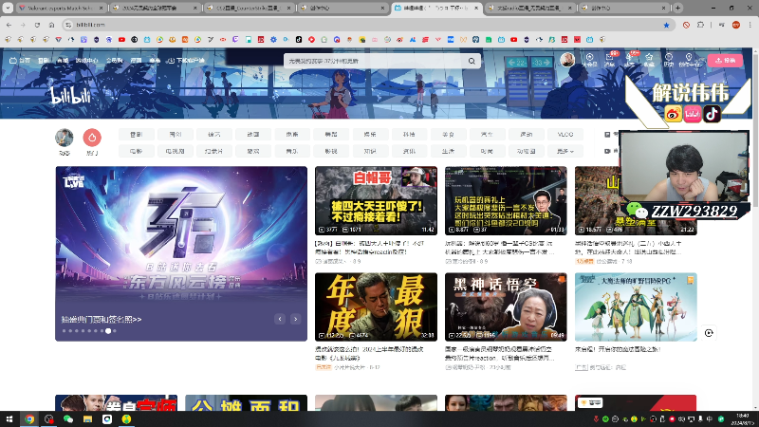Open 动态 feed icon with badge
The image size is (759, 427).
pos(630,60)
